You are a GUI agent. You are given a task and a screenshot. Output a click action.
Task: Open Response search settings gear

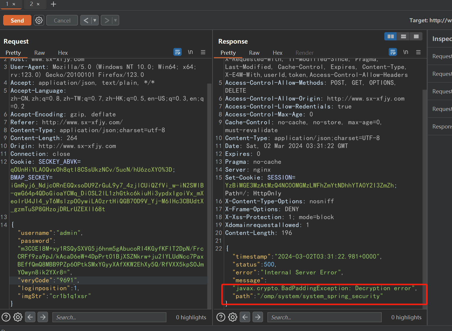pos(233,317)
